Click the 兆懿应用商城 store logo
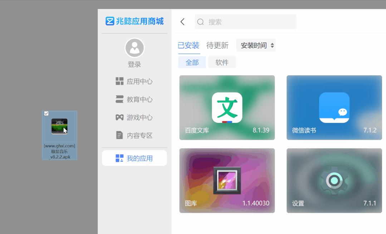Image resolution: width=386 pixels, height=234 pixels. 134,21
